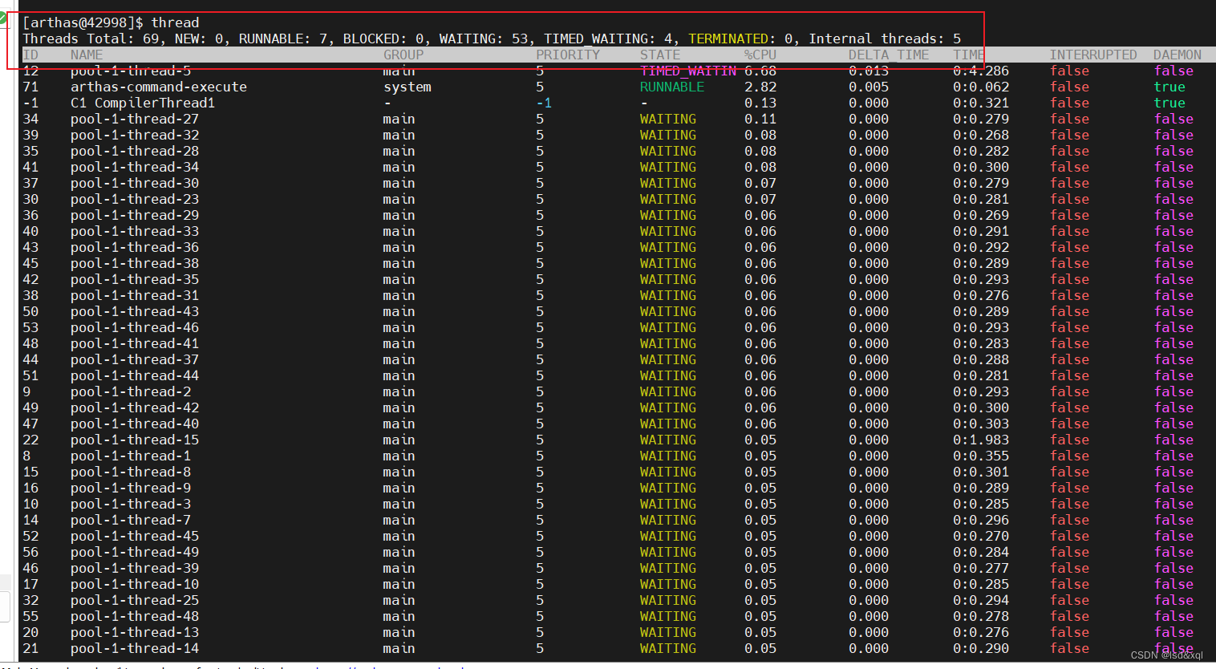Click the arthas prompt command 'thread'

click(175, 22)
